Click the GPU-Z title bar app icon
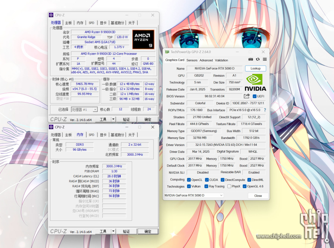The image size is (334, 248). pos(167,52)
